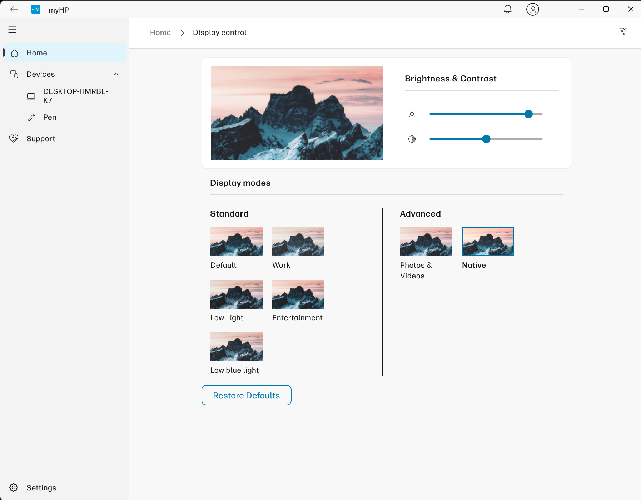Open Settings at the sidebar bottom

pos(41,488)
